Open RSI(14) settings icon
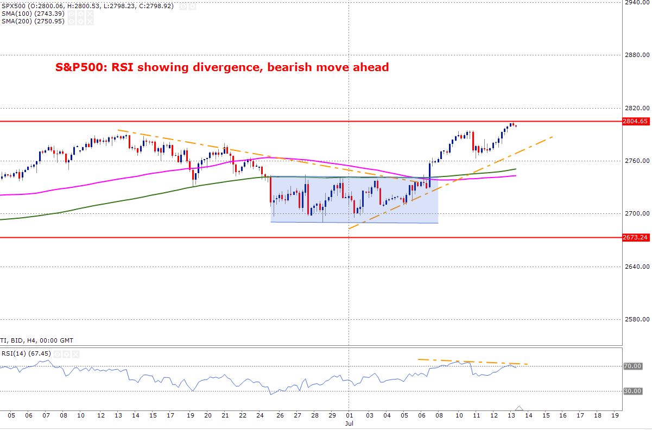Screen dimensions: 652x430 tap(66, 354)
